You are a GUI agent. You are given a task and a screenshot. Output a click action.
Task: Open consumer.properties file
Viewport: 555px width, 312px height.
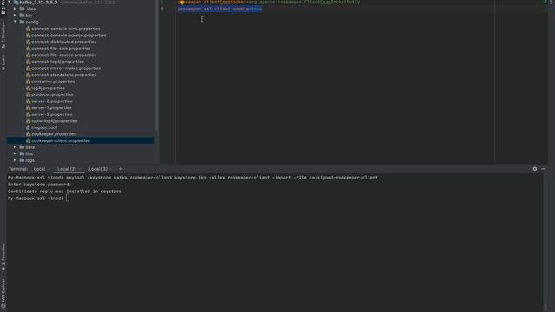(53, 81)
